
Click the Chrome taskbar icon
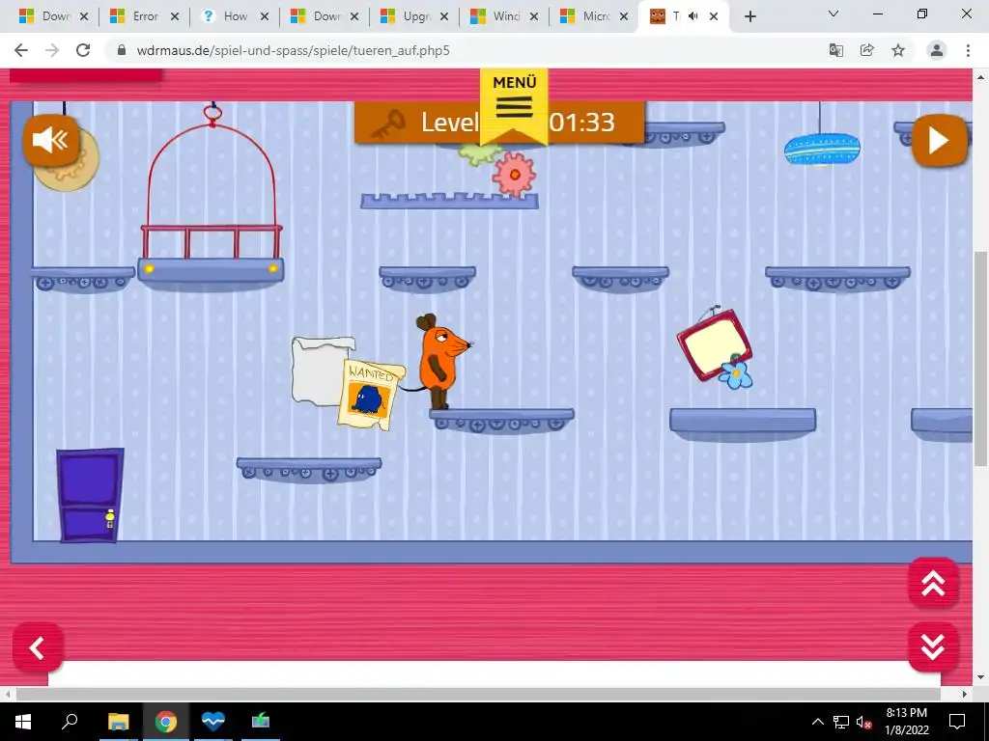[x=166, y=722]
